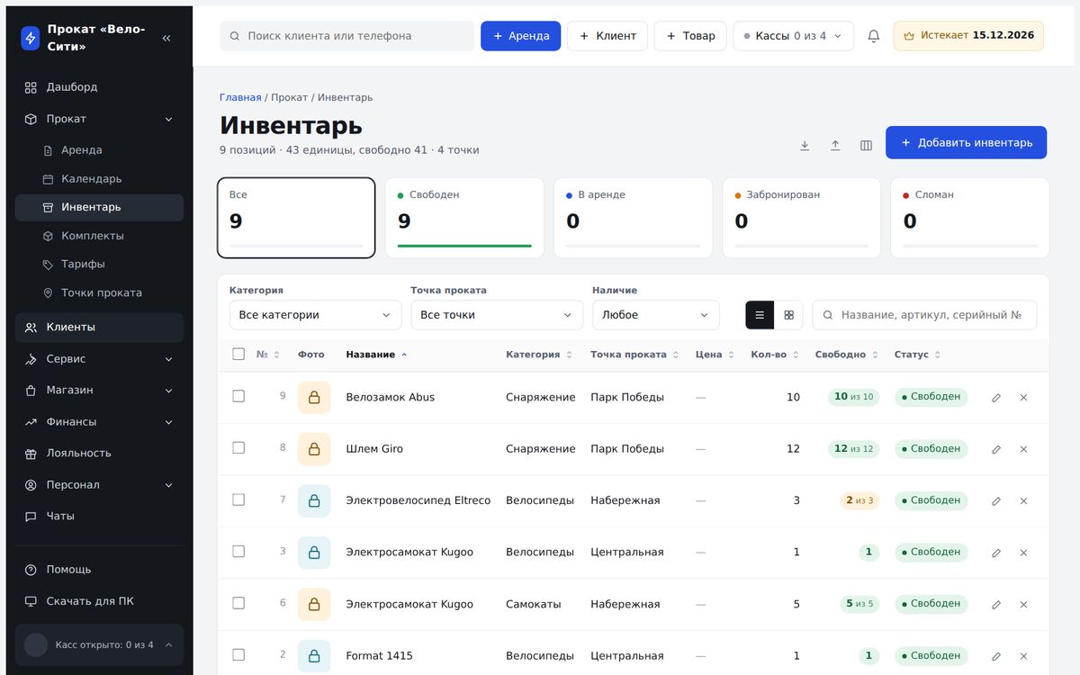Open notifications bell icon
Screen dimensions: 1080x675
[x=873, y=36]
